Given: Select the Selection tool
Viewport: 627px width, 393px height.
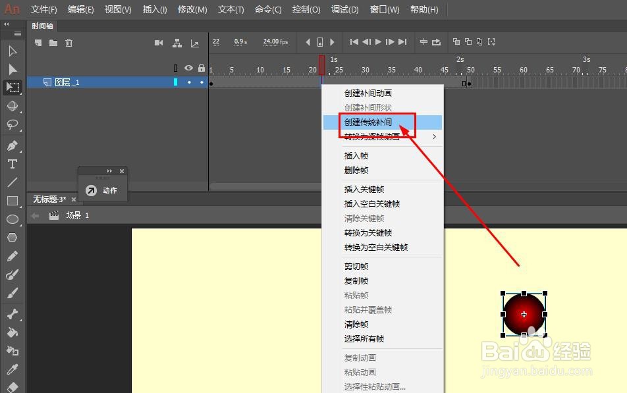Looking at the screenshot, I should coord(12,51).
